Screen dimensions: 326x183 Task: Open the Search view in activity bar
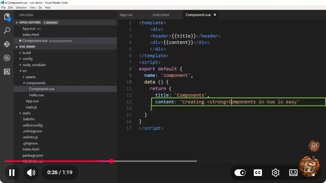7,30
